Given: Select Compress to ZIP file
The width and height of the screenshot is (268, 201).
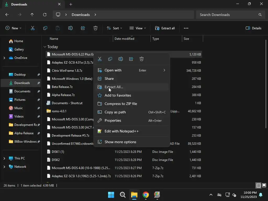Looking at the screenshot, I should (132, 104).
